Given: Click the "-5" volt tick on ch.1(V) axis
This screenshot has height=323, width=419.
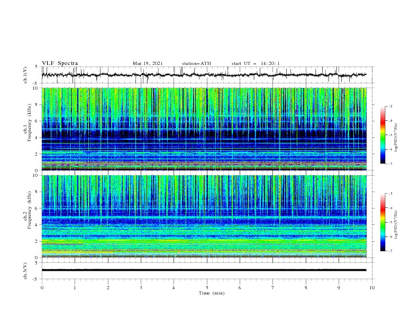Looking at the screenshot, I should (36, 83).
